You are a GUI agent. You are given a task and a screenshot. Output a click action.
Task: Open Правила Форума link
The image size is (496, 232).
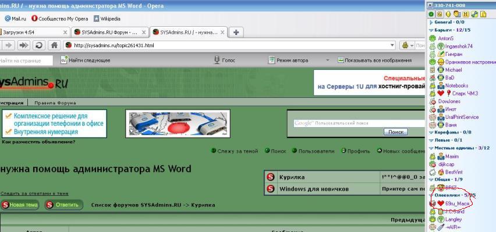(55, 103)
